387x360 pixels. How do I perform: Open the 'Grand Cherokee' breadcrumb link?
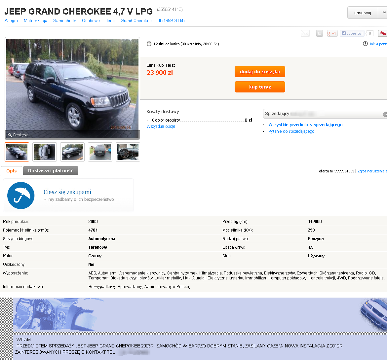tap(136, 21)
